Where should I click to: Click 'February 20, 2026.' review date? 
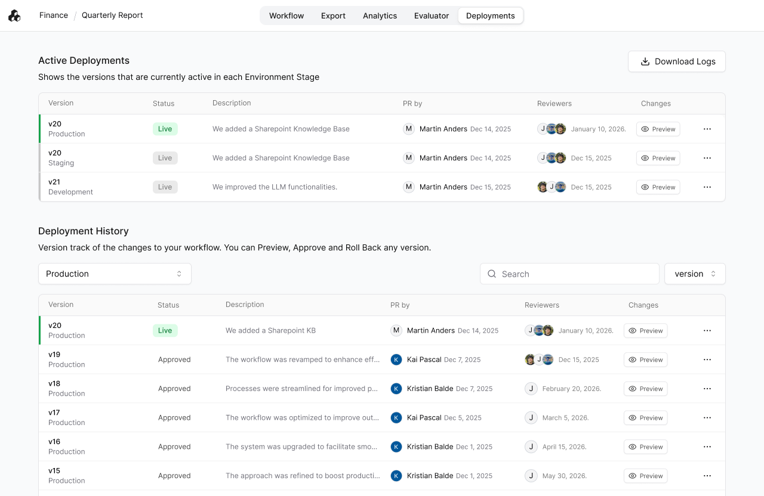point(572,389)
